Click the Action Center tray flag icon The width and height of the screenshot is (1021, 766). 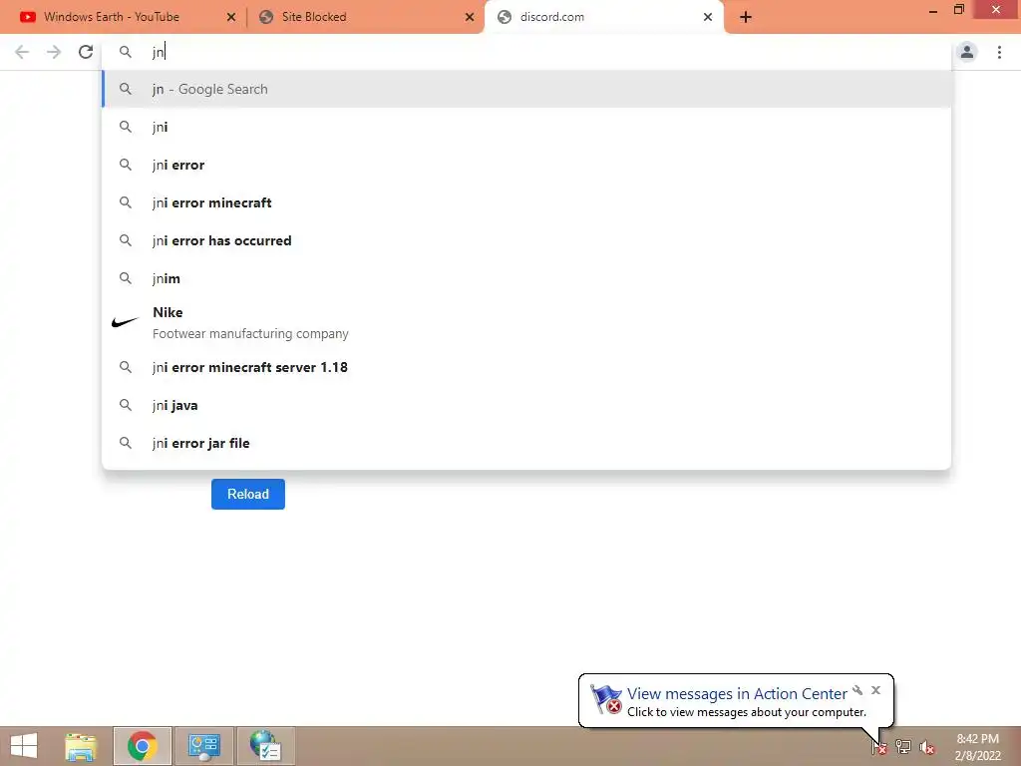coord(879,747)
